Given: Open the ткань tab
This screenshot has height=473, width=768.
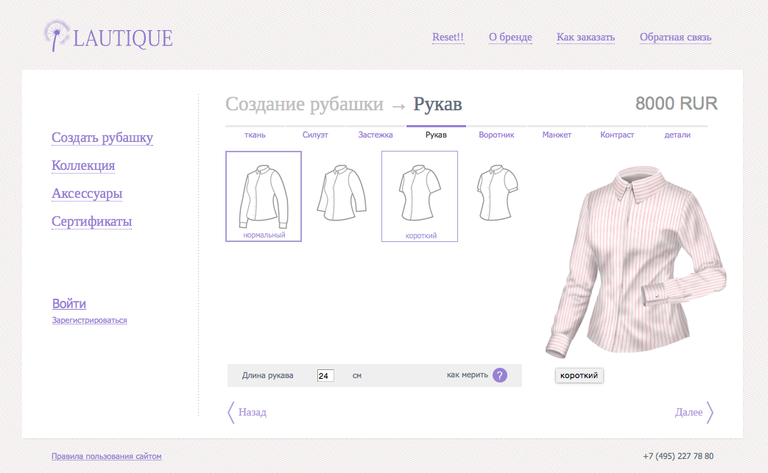Looking at the screenshot, I should [x=255, y=135].
